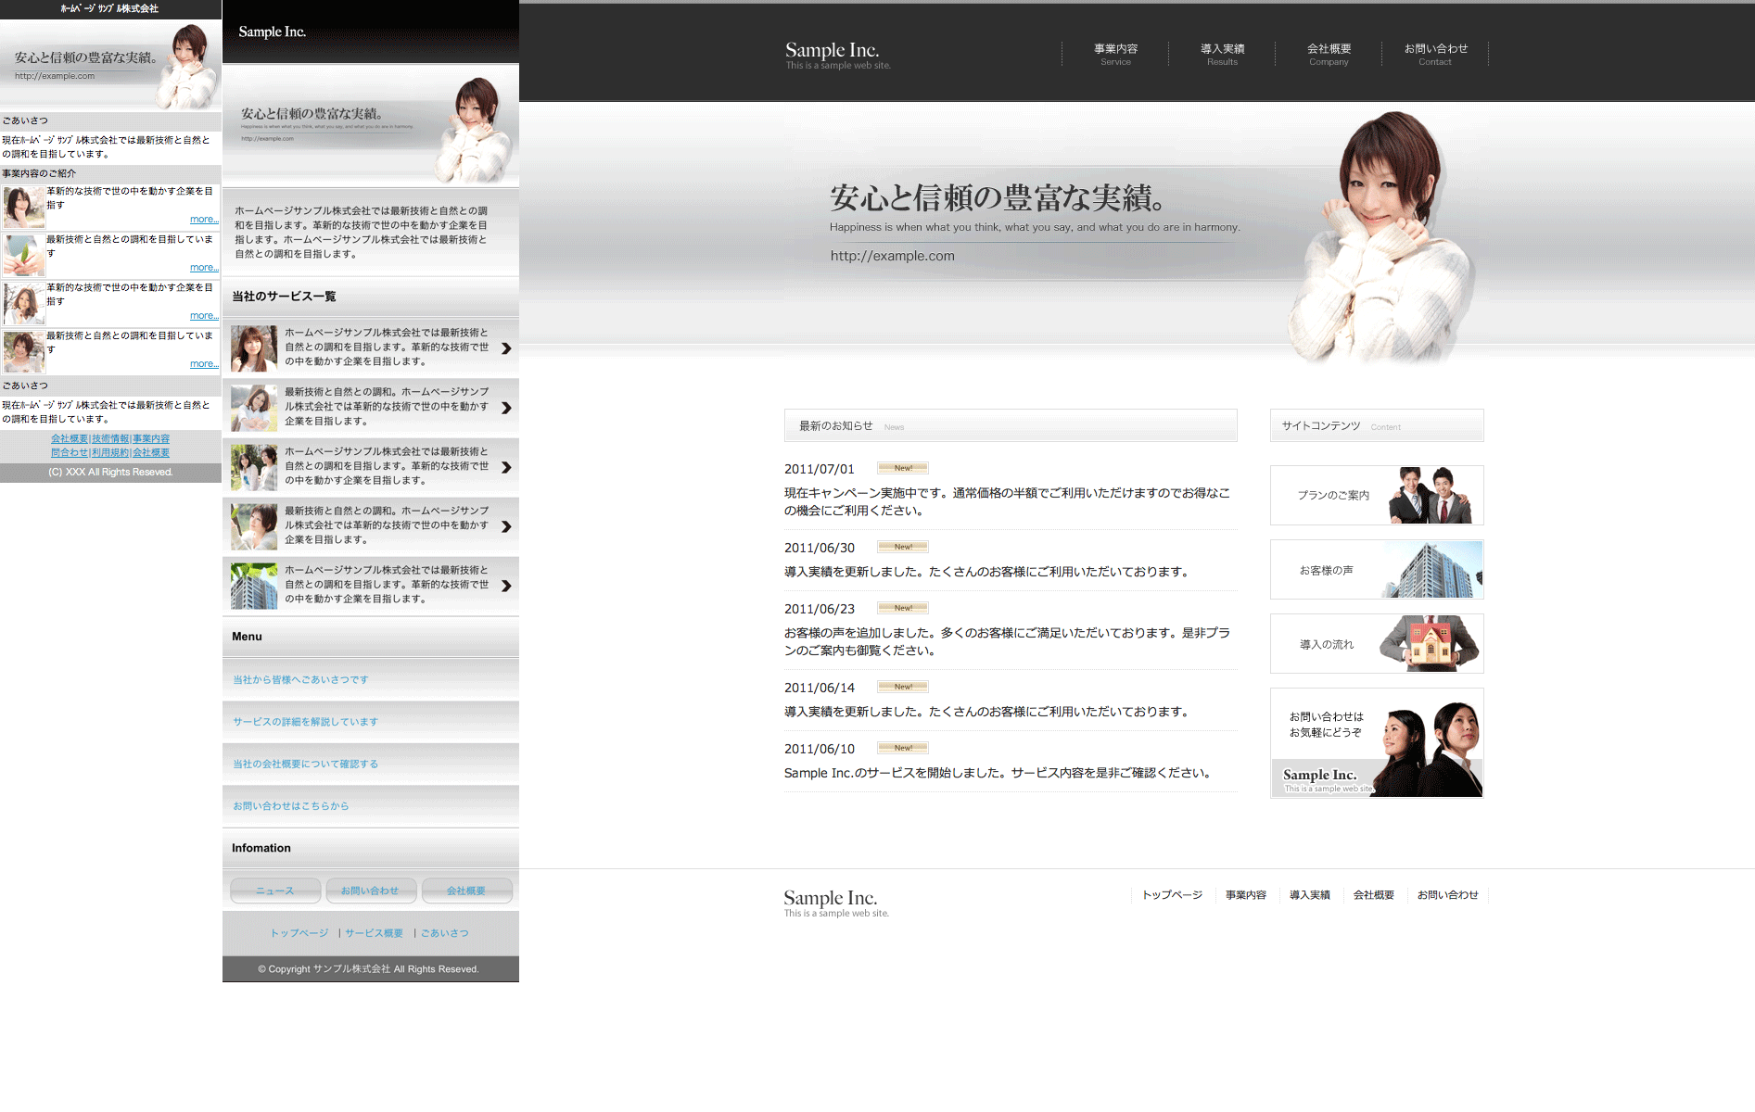Click the Sample Inc. logo in dark header
The image size is (1755, 1112).
click(832, 51)
